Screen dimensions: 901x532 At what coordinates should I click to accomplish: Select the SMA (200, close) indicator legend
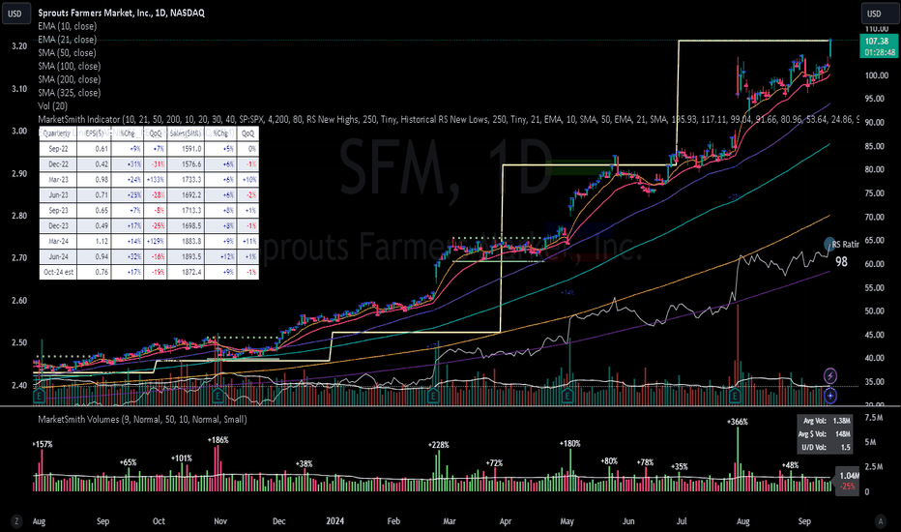[70, 79]
